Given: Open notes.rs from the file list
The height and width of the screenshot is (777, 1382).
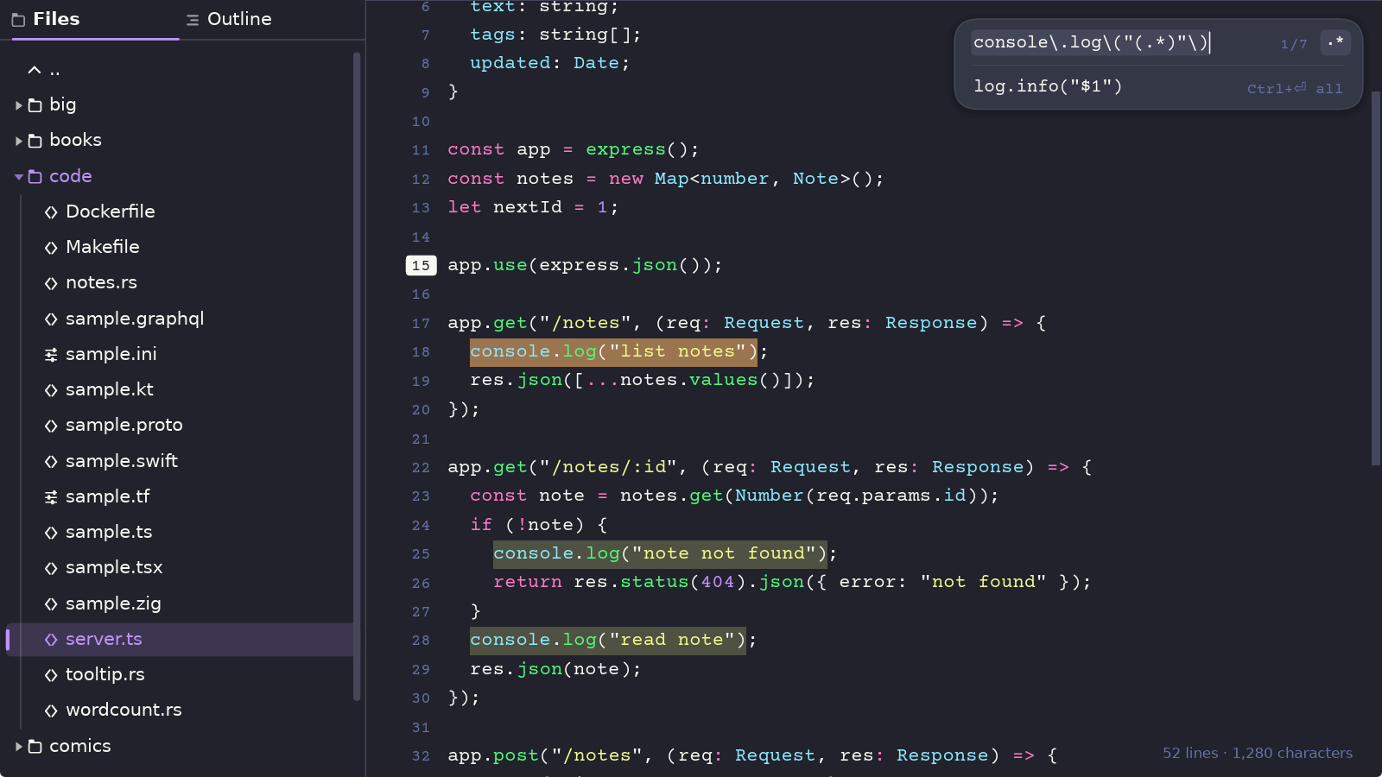Looking at the screenshot, I should 180,283.
